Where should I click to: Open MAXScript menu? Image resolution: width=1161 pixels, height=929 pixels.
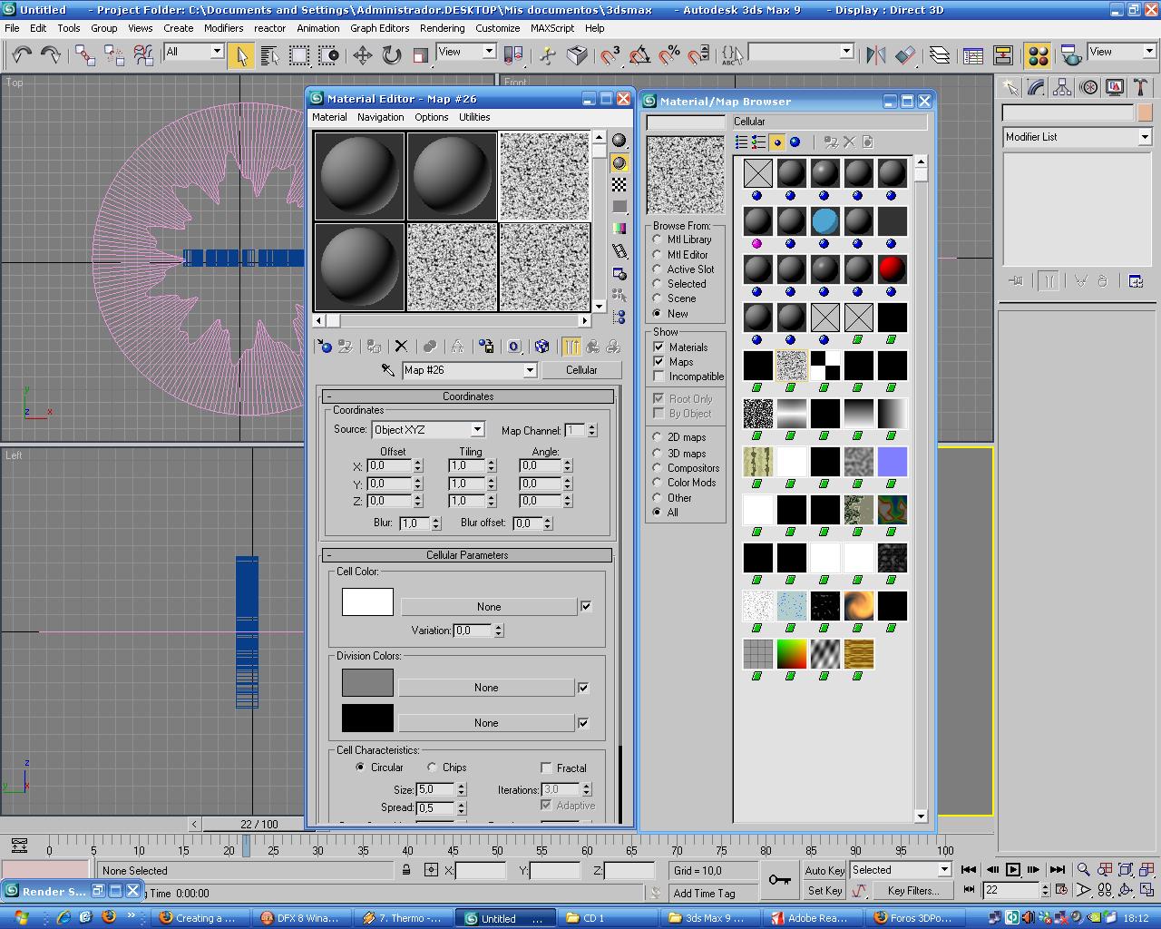click(x=552, y=28)
